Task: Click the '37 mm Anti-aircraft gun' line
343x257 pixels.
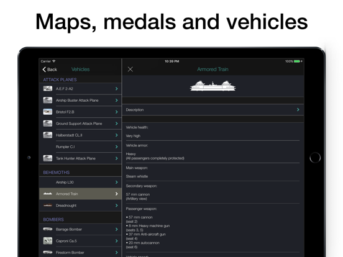Action: point(146,234)
